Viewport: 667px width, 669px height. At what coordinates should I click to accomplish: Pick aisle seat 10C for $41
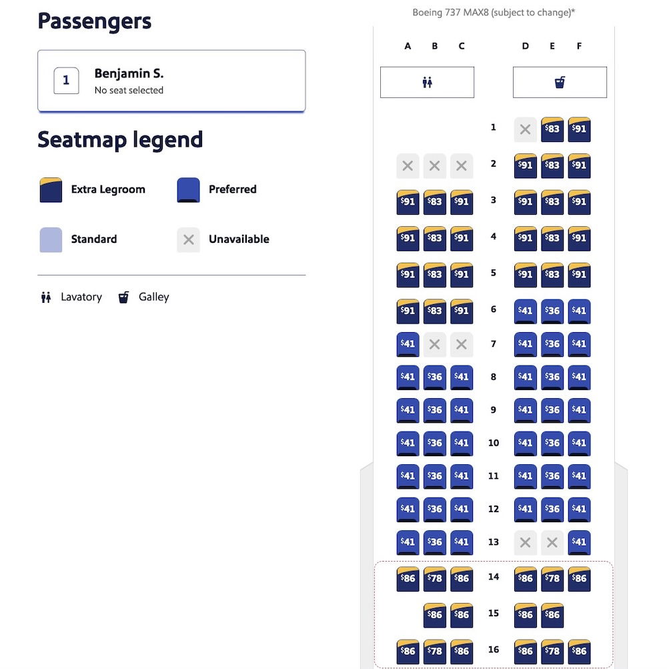coord(462,443)
